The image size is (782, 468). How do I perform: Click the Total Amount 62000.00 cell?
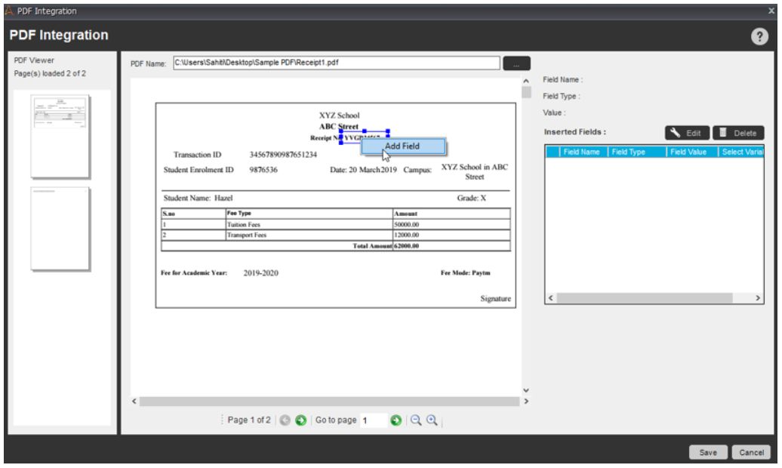451,245
